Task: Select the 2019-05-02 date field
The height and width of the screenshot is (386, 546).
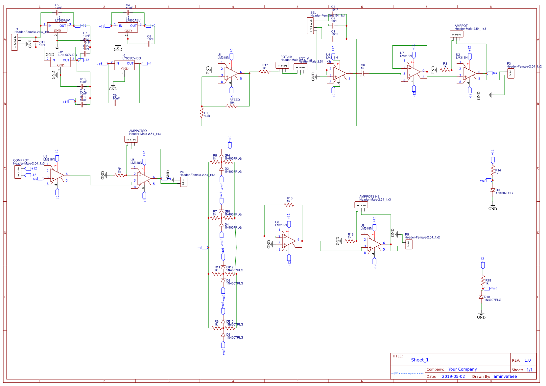Action: [x=453, y=376]
